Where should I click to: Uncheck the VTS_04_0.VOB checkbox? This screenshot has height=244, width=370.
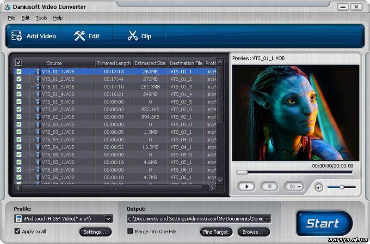(19, 139)
